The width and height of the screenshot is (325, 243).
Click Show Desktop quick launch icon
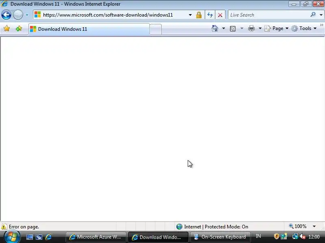pos(29,237)
